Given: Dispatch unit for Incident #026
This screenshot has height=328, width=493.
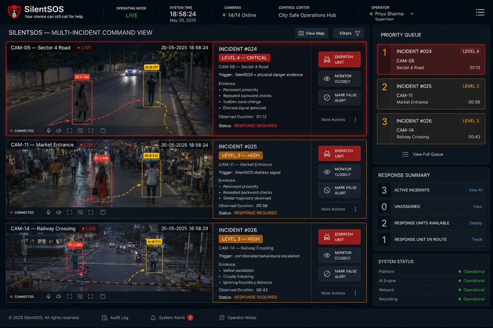Looking at the screenshot, I should pyautogui.click(x=339, y=237).
